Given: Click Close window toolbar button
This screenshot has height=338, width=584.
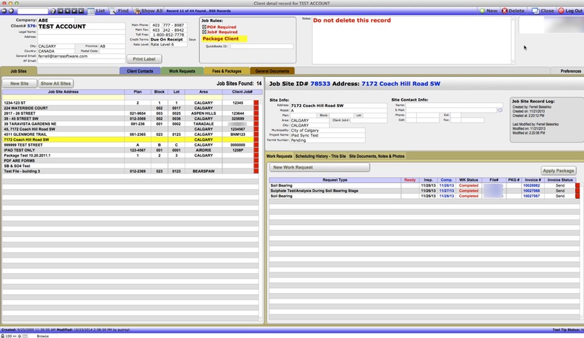Looking at the screenshot, I should click(x=543, y=11).
